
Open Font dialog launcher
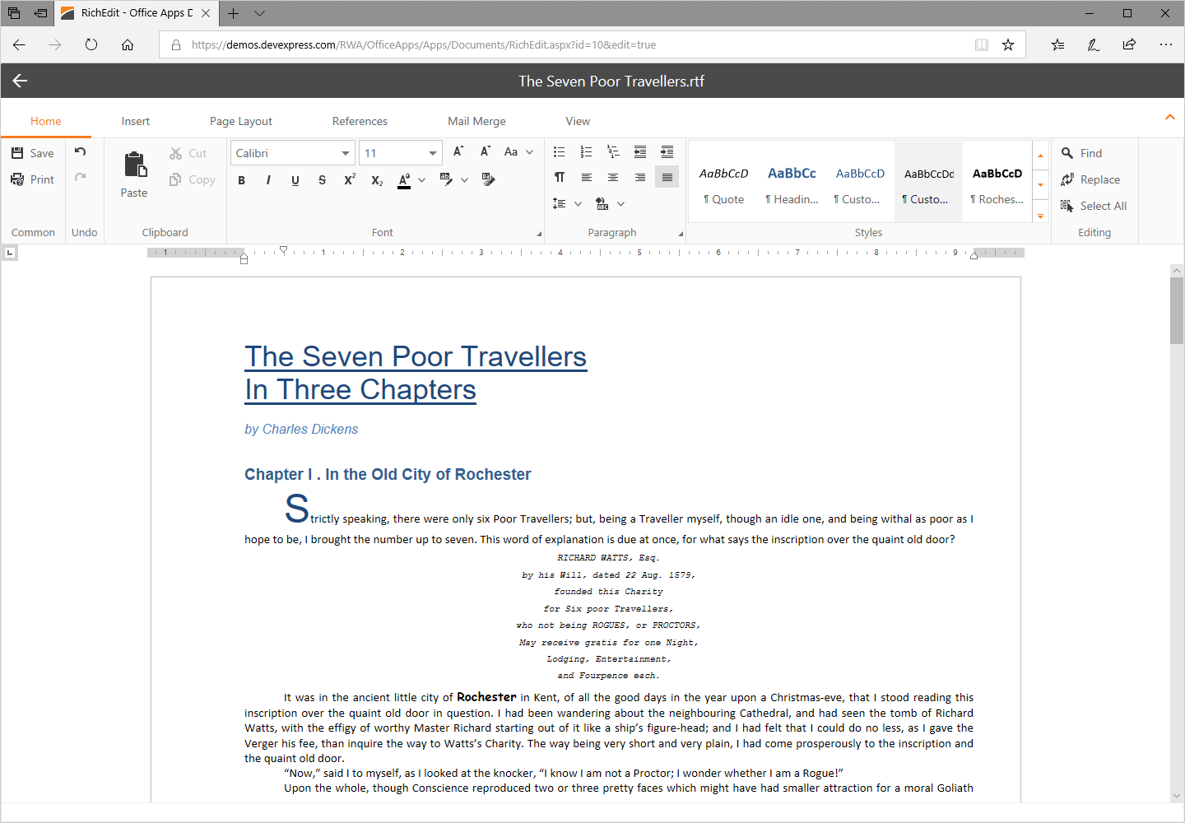coord(539,234)
